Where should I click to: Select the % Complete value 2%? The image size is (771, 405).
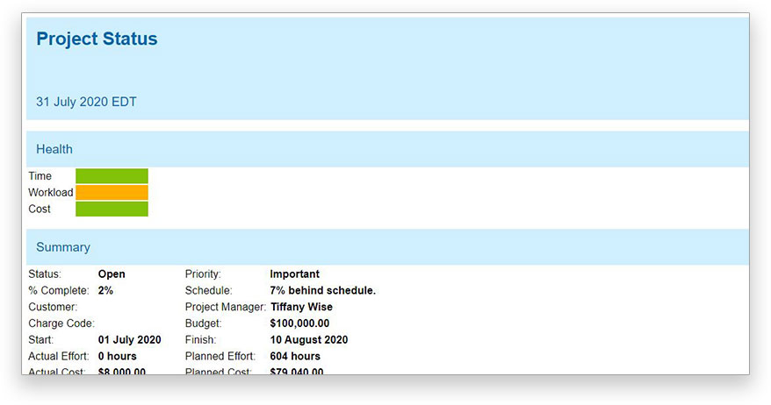tap(105, 290)
